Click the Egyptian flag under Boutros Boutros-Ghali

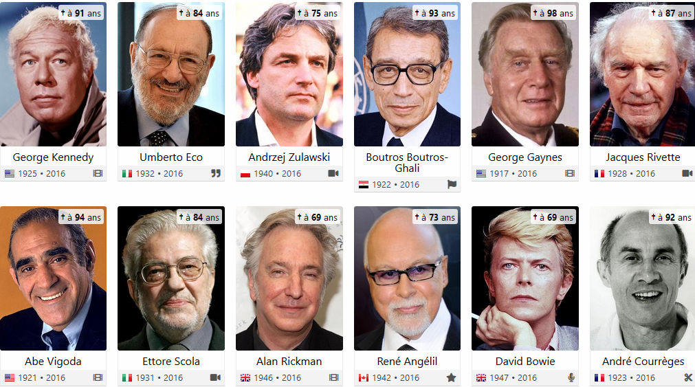pos(364,185)
